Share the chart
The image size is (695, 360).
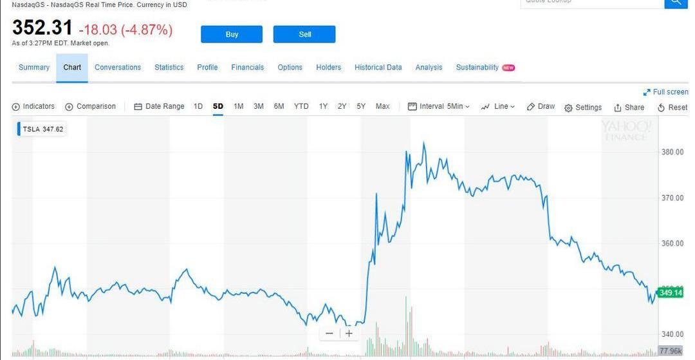[629, 108]
